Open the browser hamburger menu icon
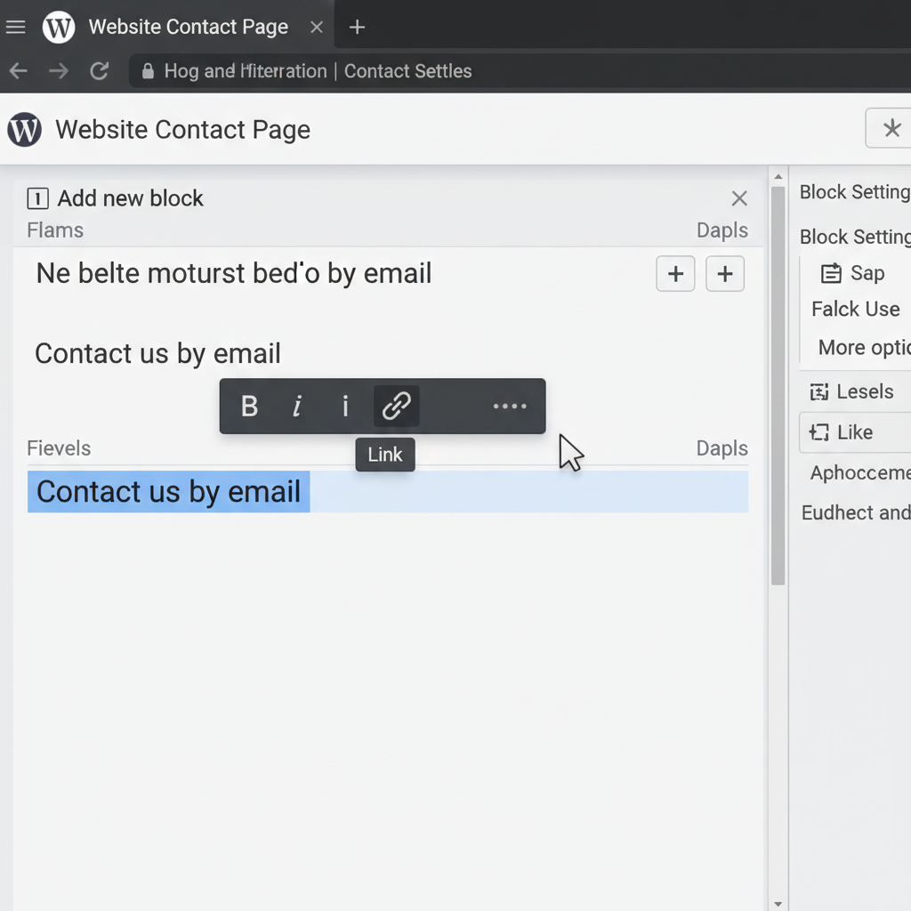 (x=16, y=27)
